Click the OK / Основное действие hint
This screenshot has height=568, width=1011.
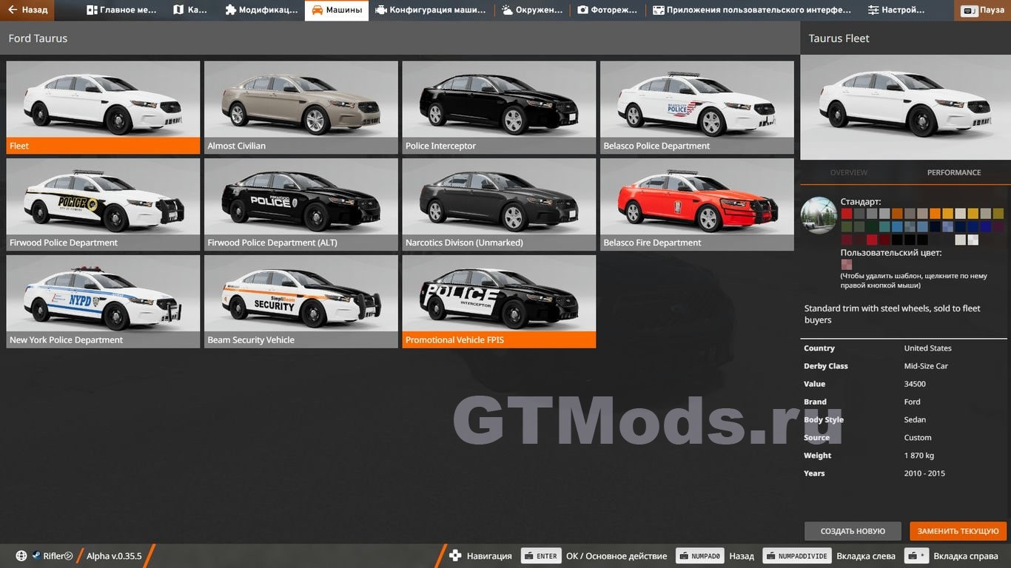[x=617, y=556]
